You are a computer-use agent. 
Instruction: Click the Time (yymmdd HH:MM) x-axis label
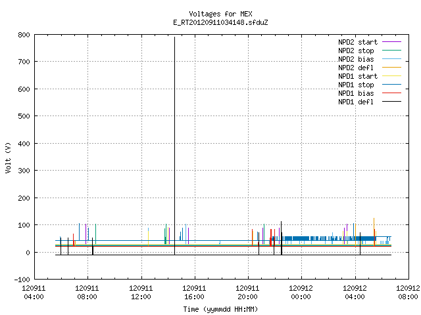point(220,309)
